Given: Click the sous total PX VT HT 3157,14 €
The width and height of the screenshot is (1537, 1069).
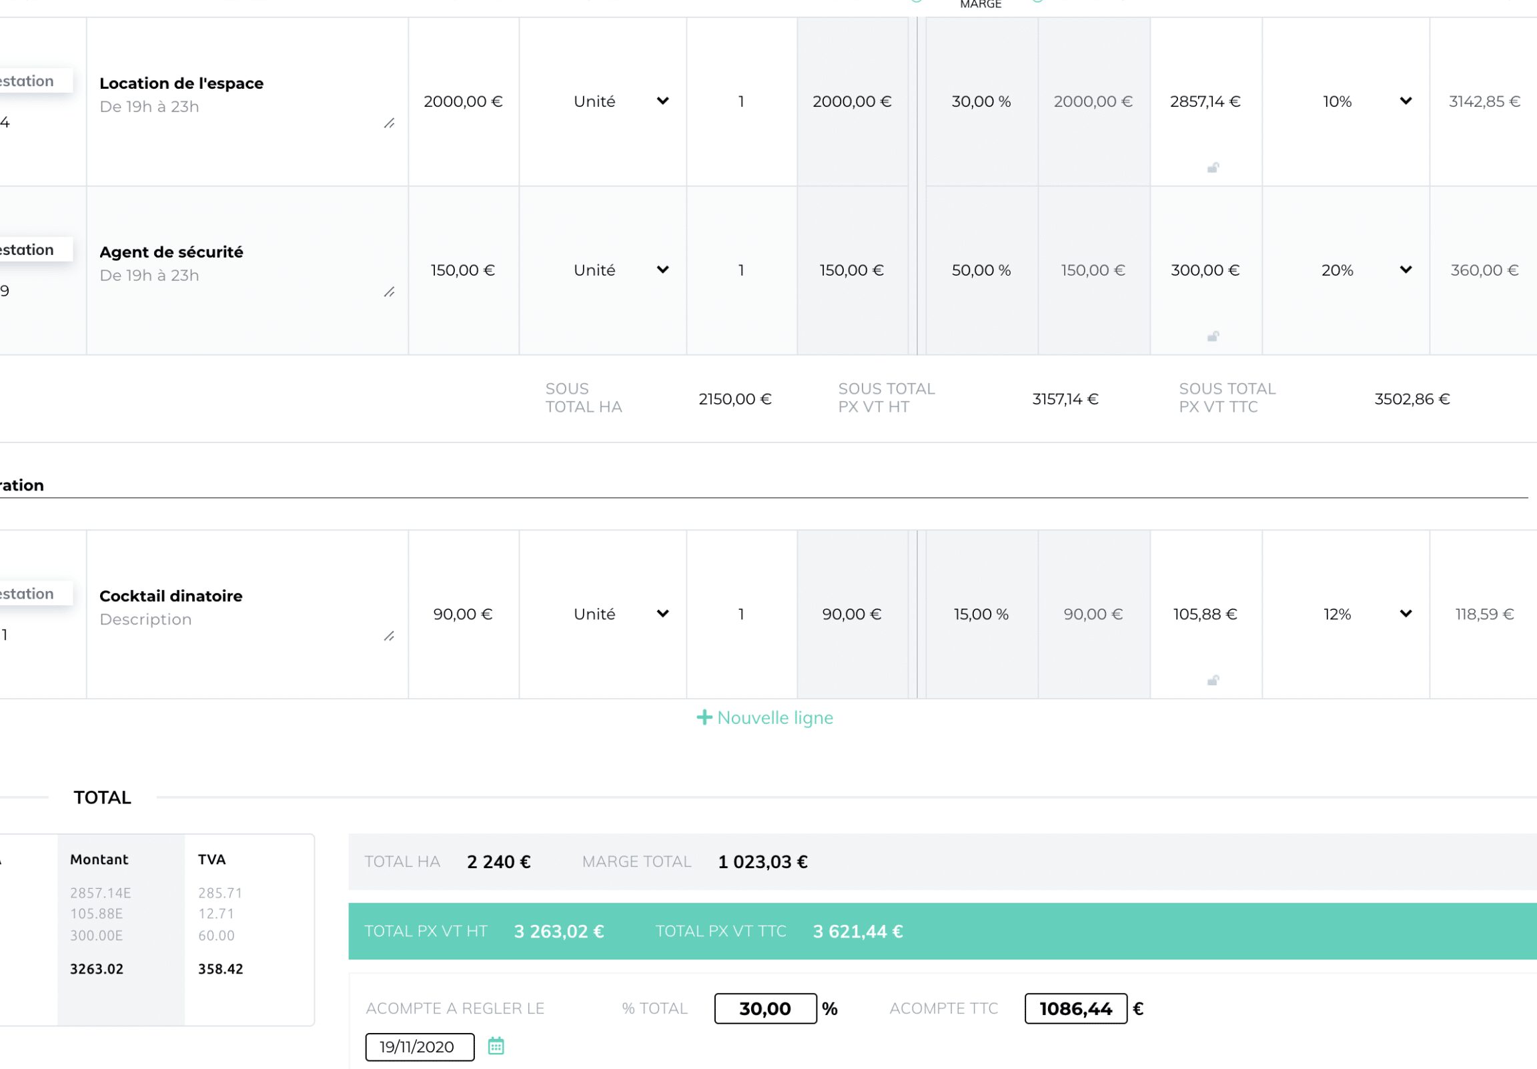Looking at the screenshot, I should tap(1066, 400).
